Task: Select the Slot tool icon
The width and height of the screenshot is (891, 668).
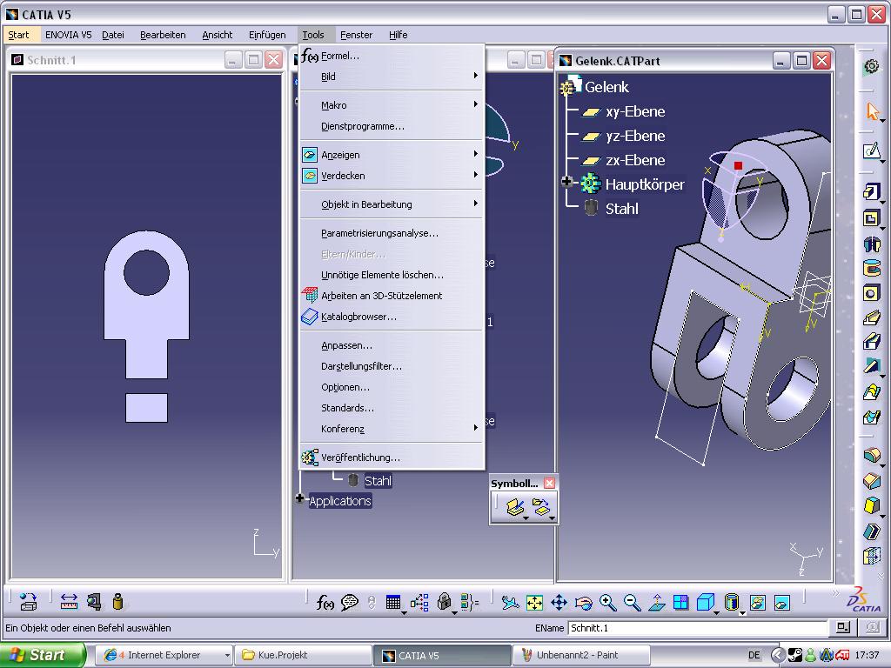Action: pos(872,342)
